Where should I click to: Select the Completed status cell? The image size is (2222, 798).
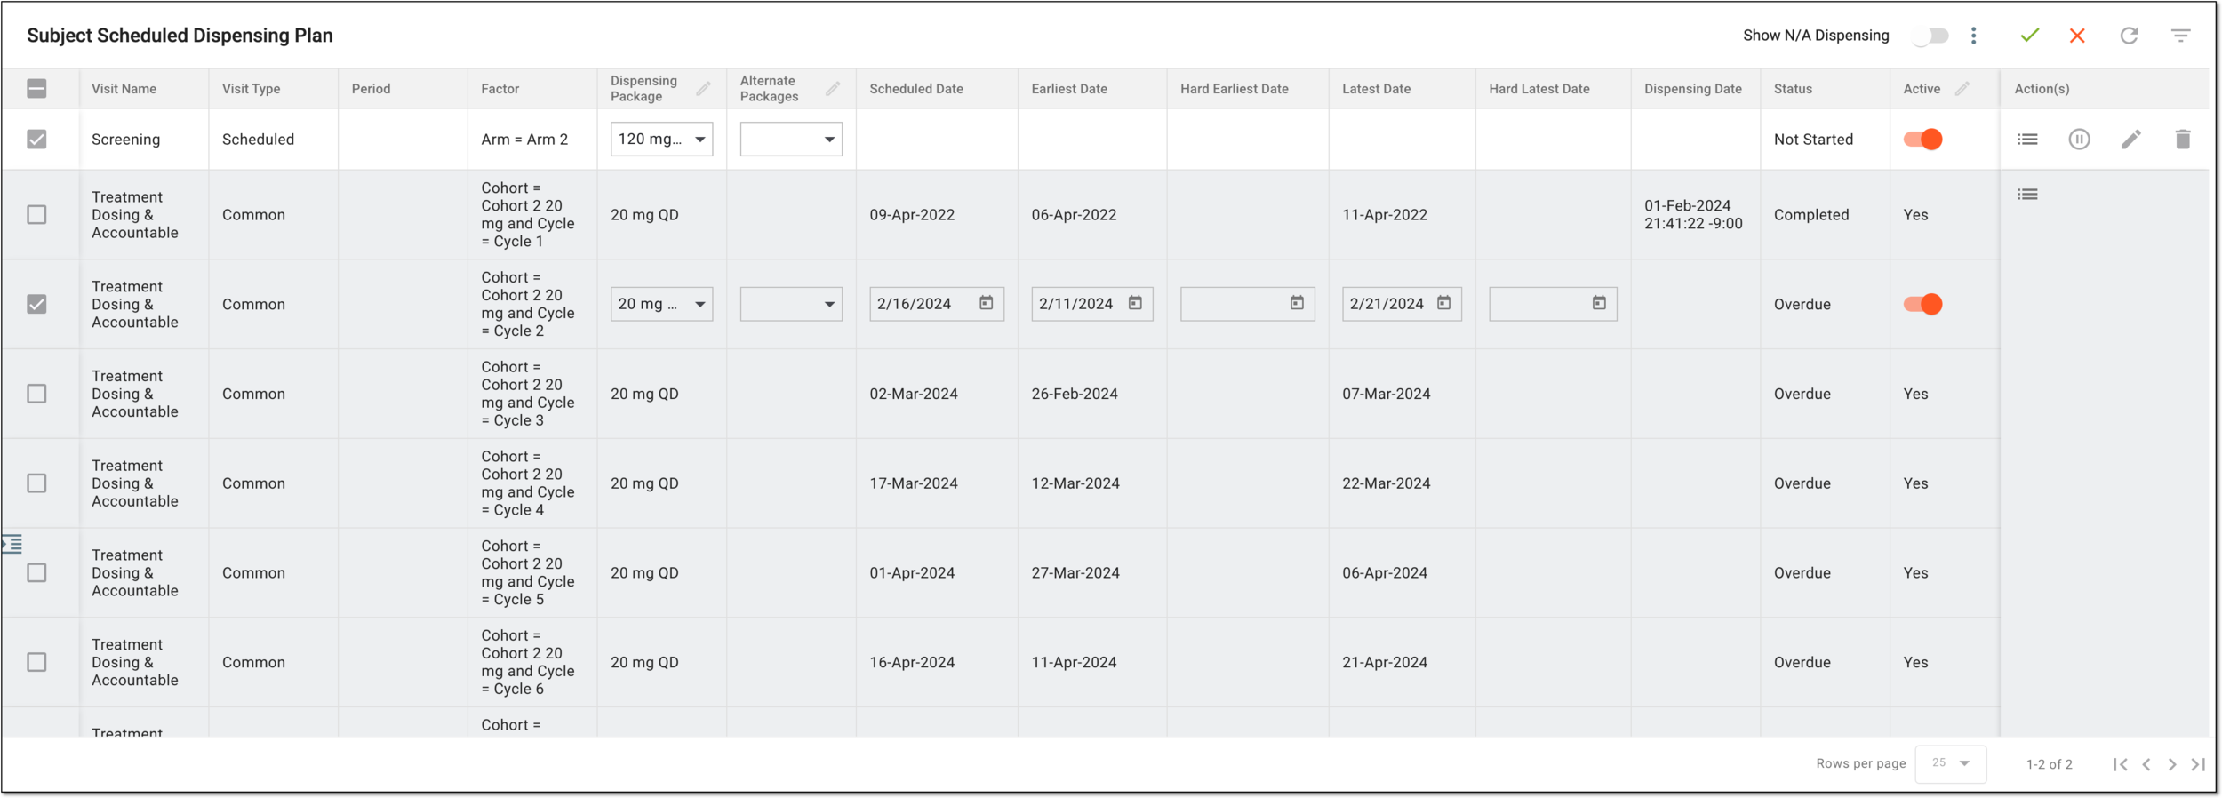click(x=1811, y=215)
